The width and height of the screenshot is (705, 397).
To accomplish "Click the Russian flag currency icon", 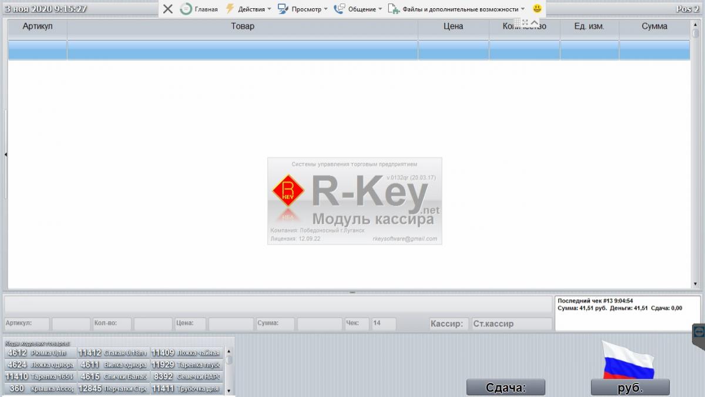I will click(629, 359).
